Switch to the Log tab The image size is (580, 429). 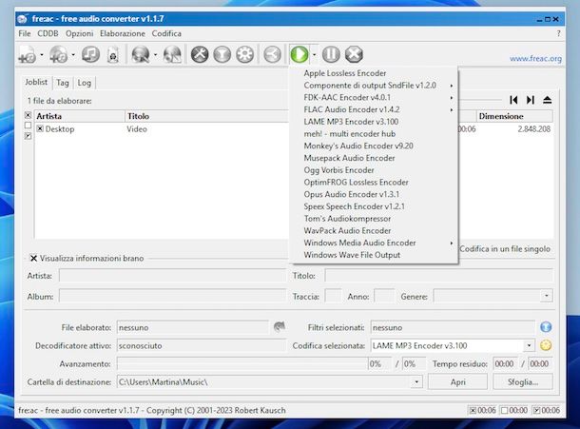tap(84, 83)
